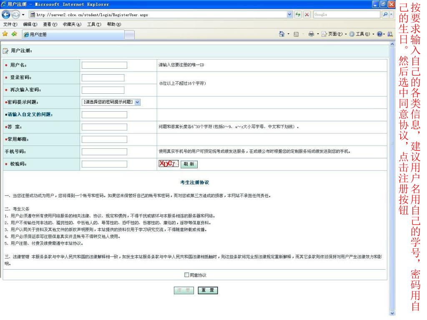Screen dimensions: 427x320
Task: Click the Add to Favorites icon
Action: [x=13, y=34]
